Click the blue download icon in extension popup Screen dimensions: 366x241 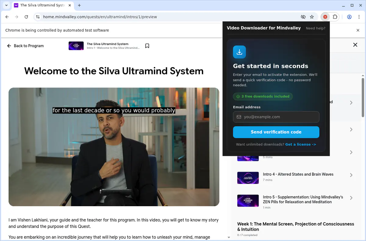pos(239,52)
